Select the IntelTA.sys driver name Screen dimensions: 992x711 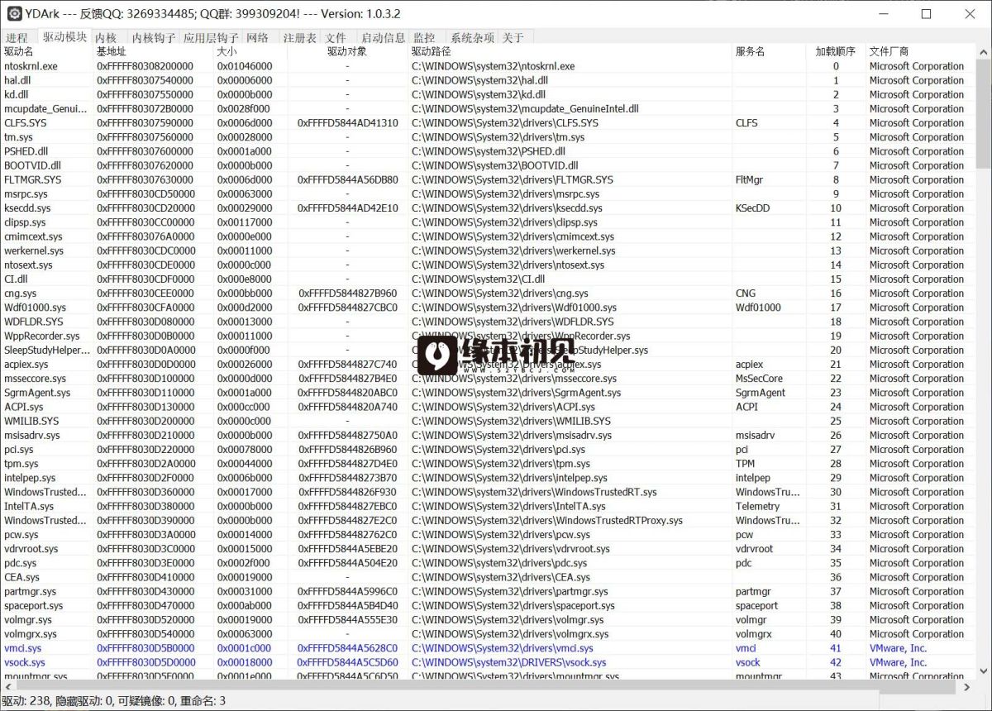pos(29,506)
